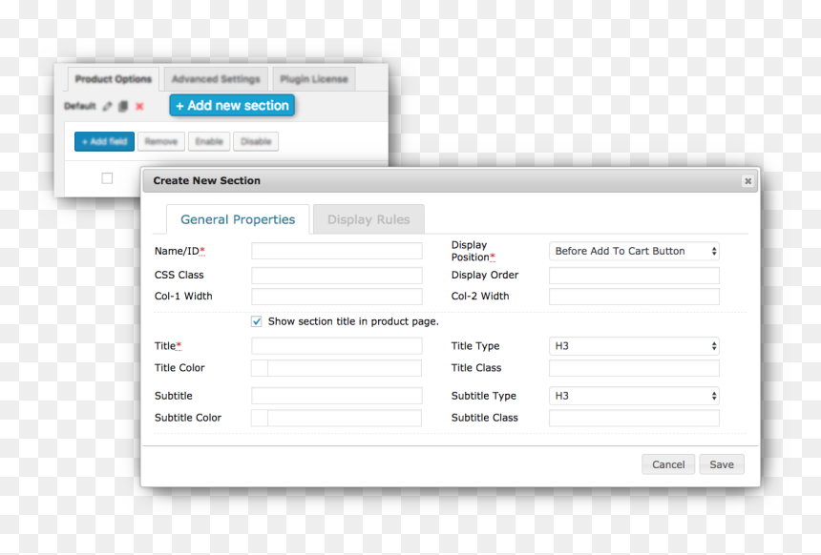Focus the Name/ID input field
The image size is (821, 555).
337,251
